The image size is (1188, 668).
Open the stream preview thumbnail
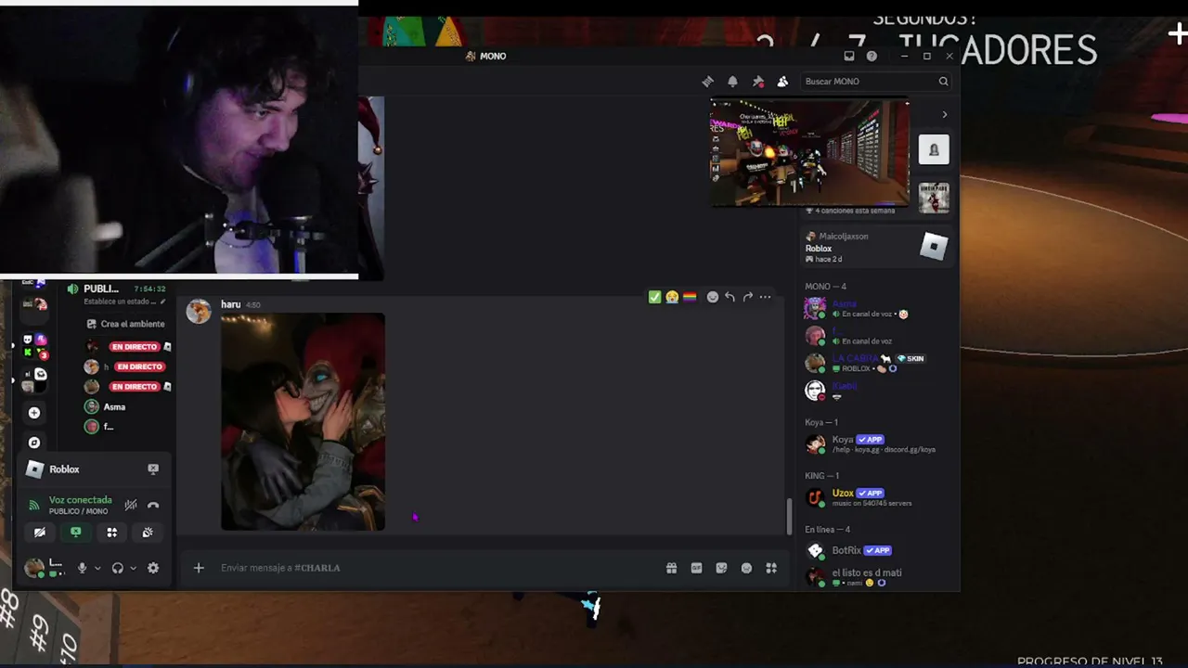(x=809, y=153)
